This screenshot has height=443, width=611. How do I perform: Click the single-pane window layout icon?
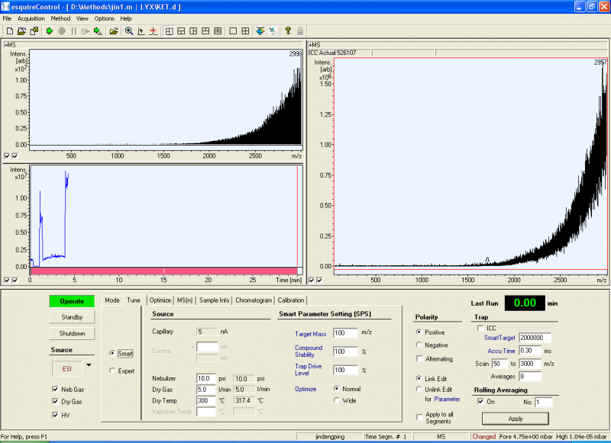click(x=232, y=31)
